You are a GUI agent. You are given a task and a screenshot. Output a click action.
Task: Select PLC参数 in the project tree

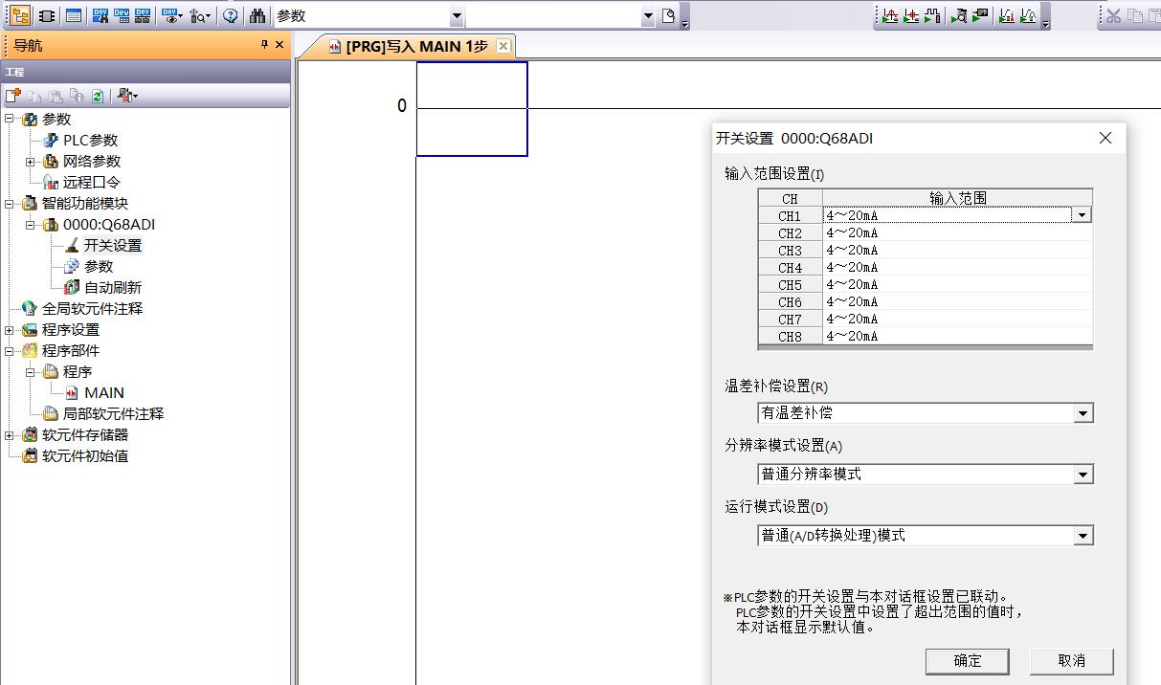tap(90, 141)
